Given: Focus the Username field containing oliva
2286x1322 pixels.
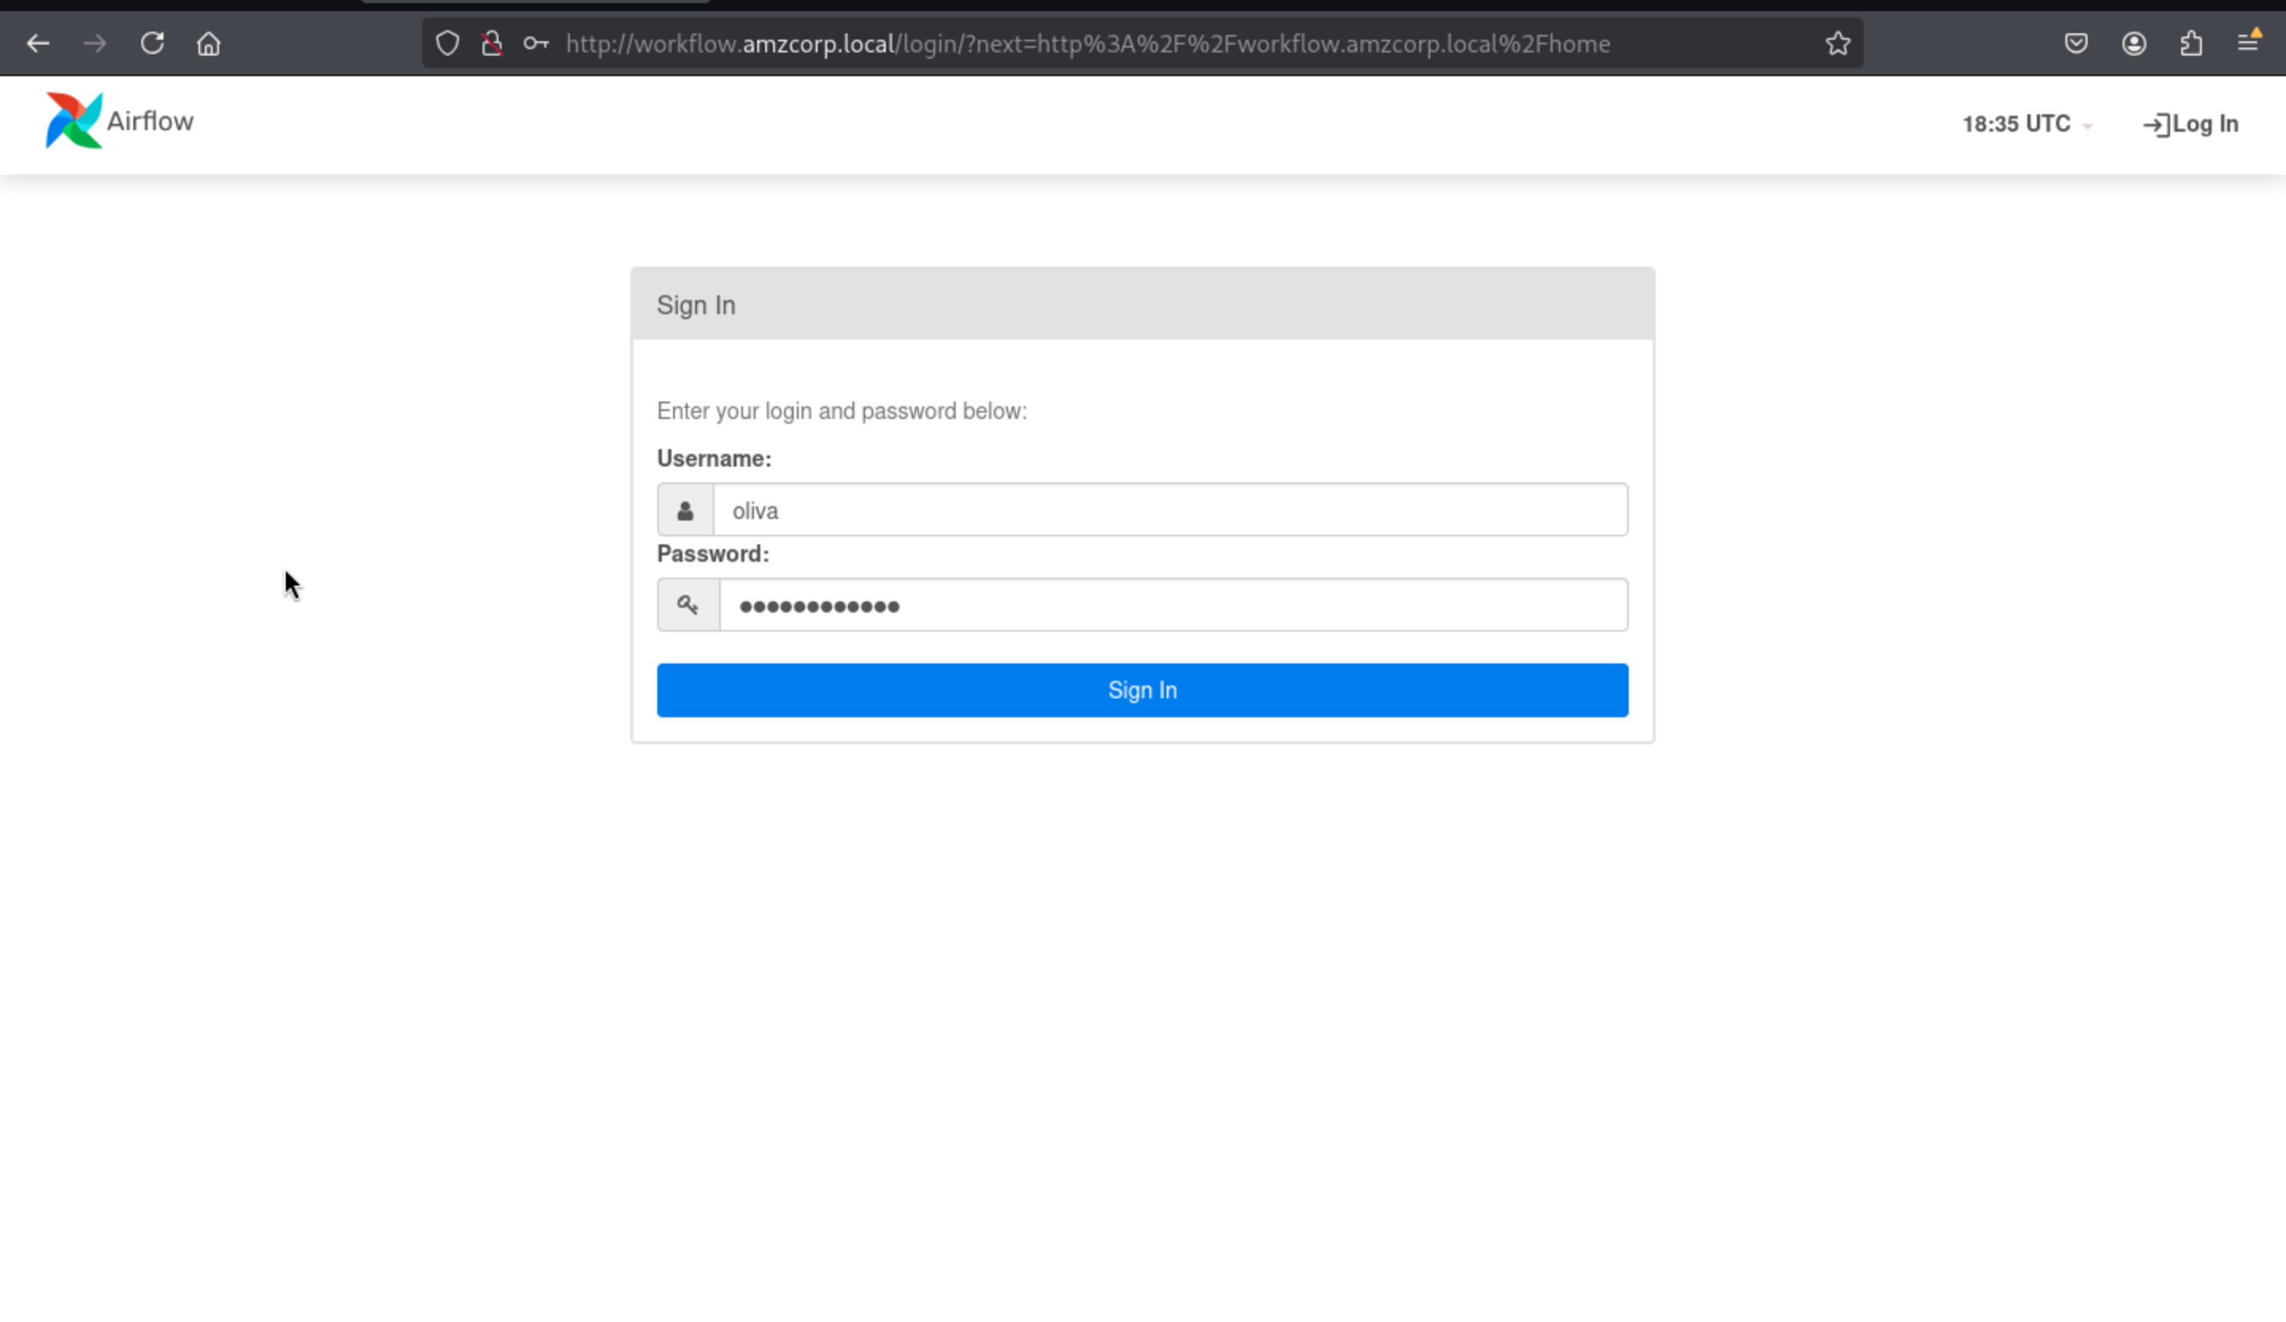Looking at the screenshot, I should 1168,510.
